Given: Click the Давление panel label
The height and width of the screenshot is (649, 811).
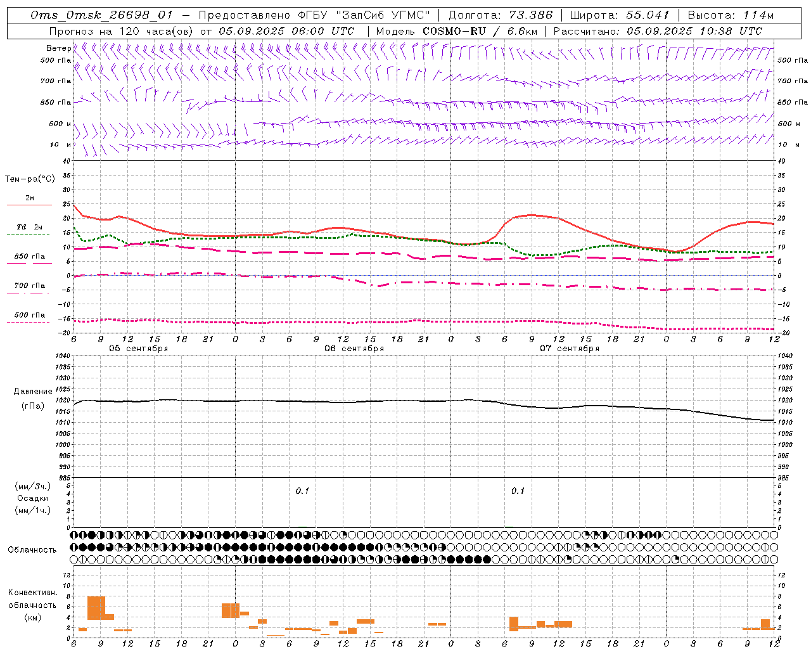Looking at the screenshot, I should click(33, 392).
